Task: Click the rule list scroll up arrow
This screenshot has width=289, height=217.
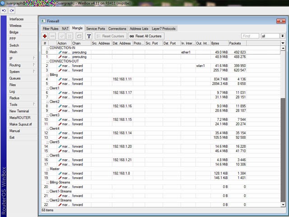Action: pos(283,48)
